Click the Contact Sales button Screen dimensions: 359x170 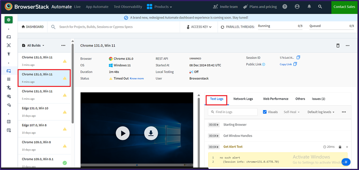tap(344, 7)
